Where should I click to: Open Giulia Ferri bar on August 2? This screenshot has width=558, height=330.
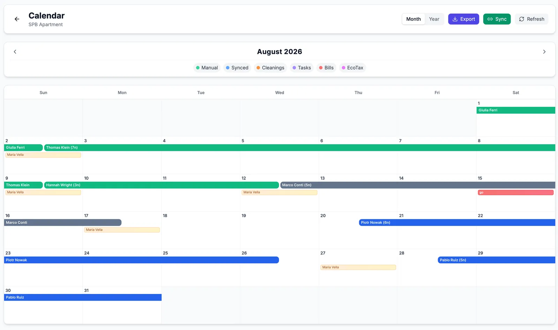[x=23, y=148]
